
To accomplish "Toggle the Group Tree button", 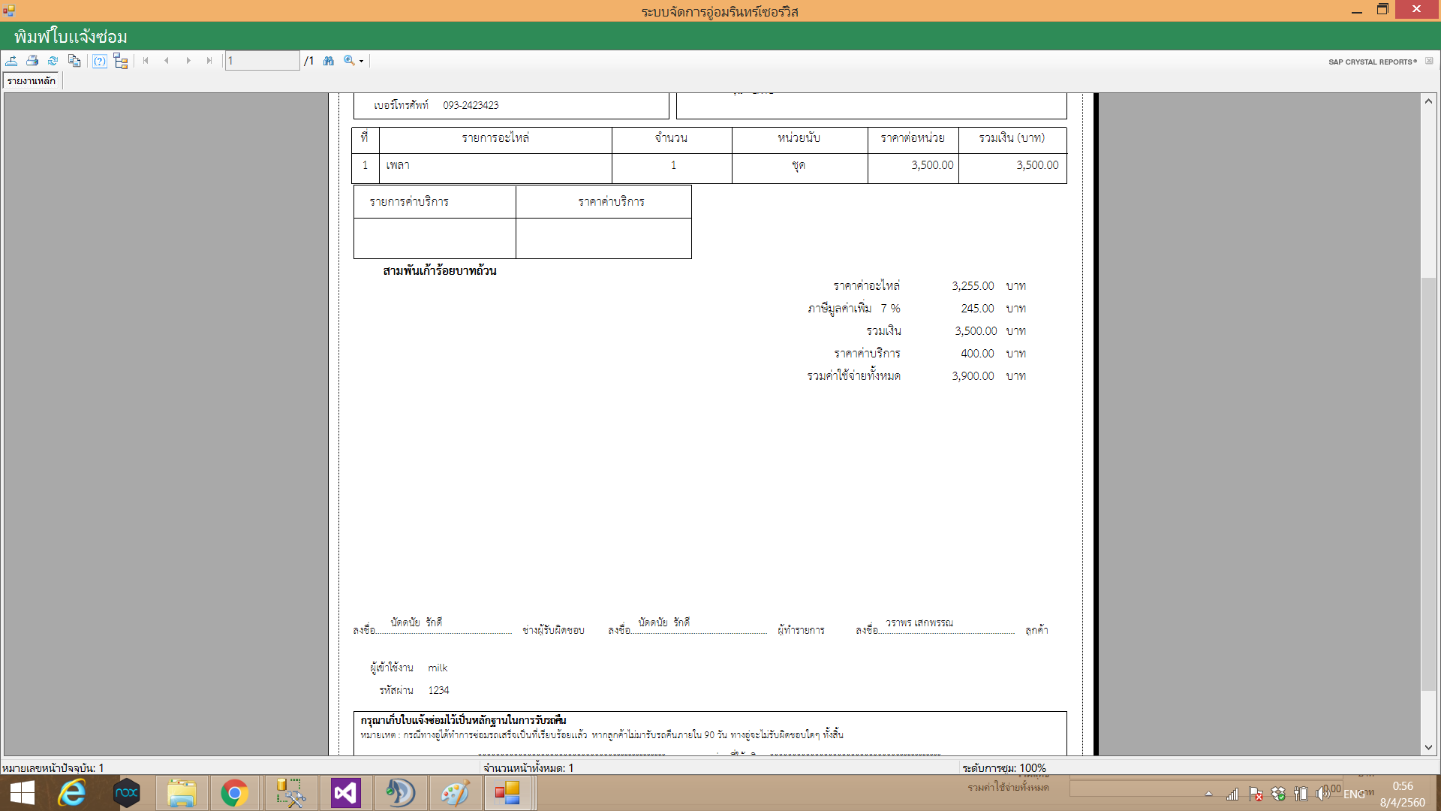I will [x=121, y=61].
